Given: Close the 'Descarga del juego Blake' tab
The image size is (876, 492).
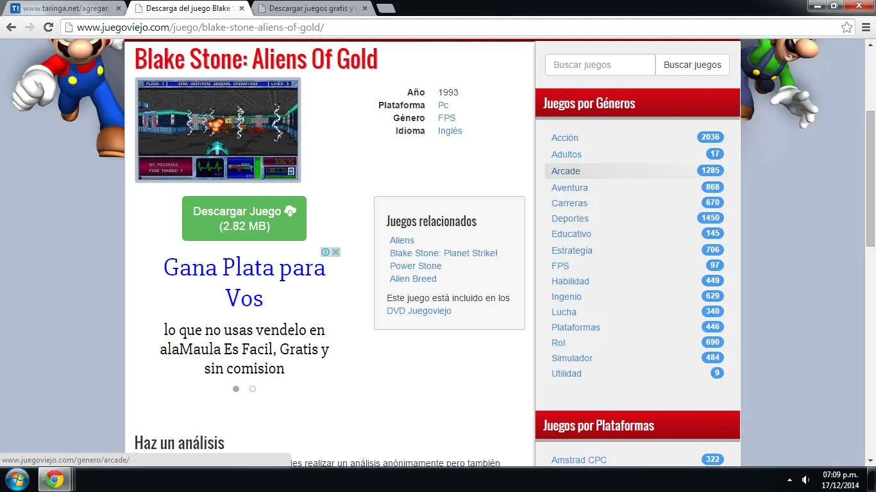Looking at the screenshot, I should tap(242, 8).
